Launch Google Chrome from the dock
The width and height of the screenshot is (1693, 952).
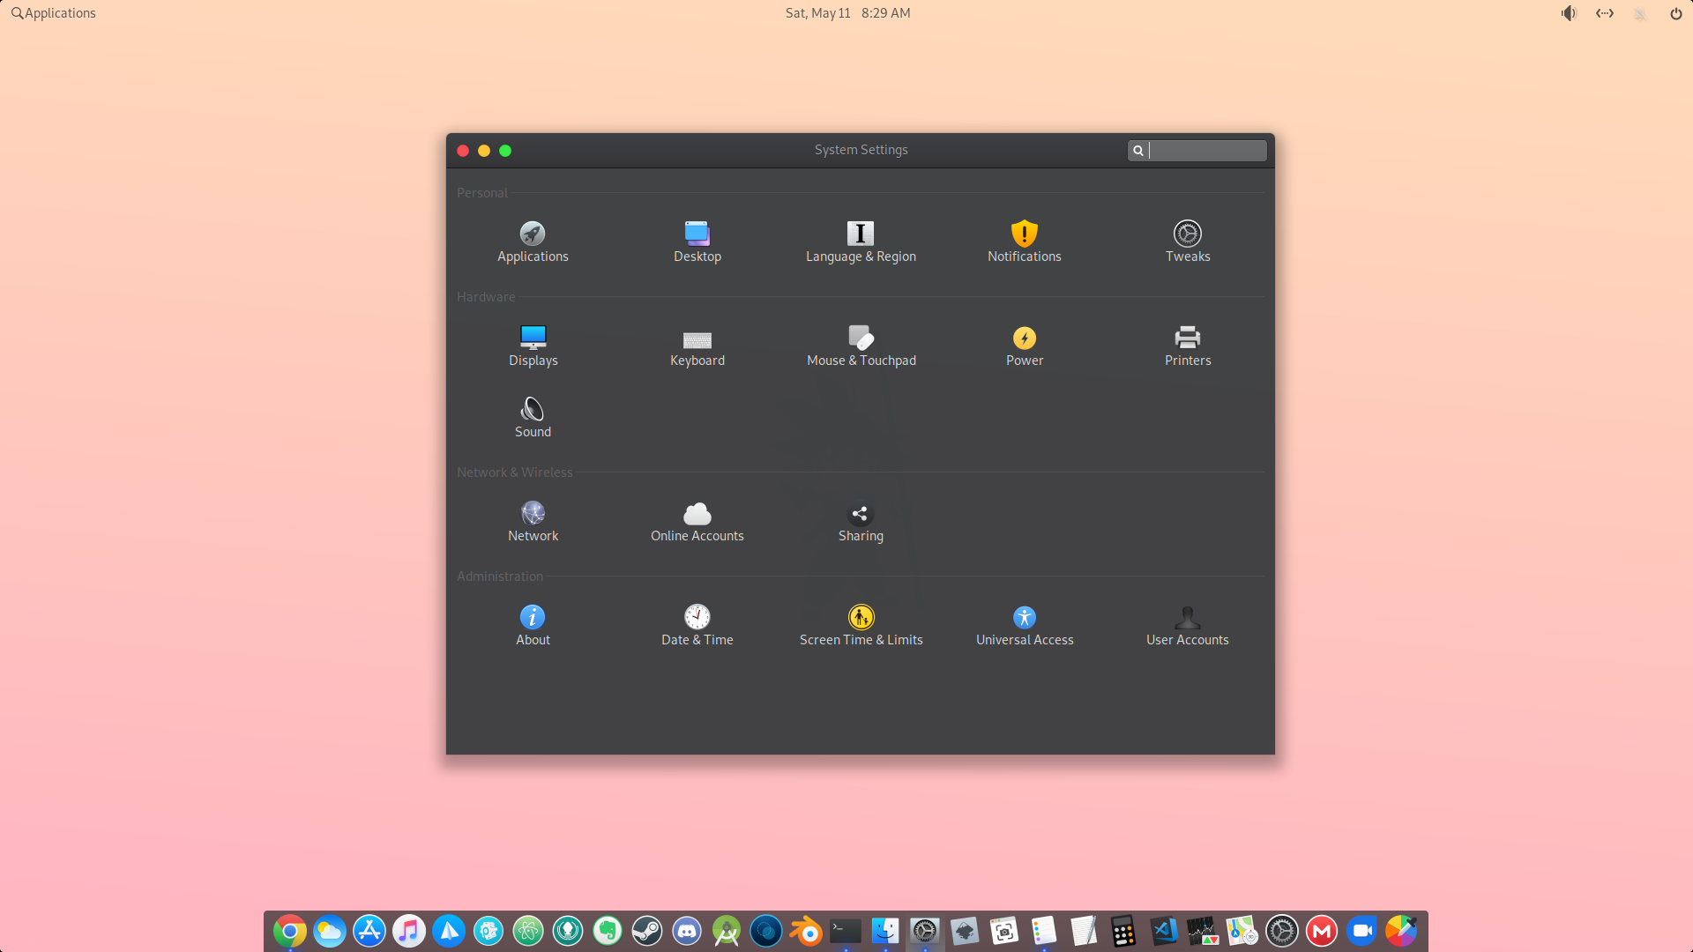tap(289, 931)
